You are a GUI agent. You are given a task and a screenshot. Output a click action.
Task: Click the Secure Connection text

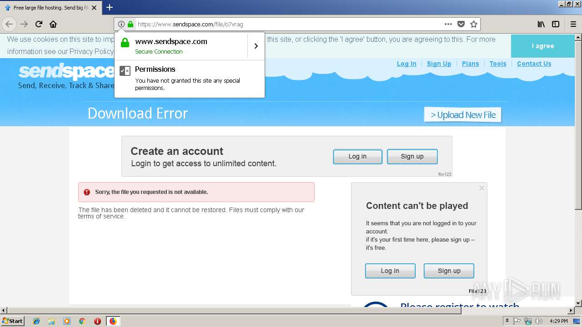pos(159,52)
